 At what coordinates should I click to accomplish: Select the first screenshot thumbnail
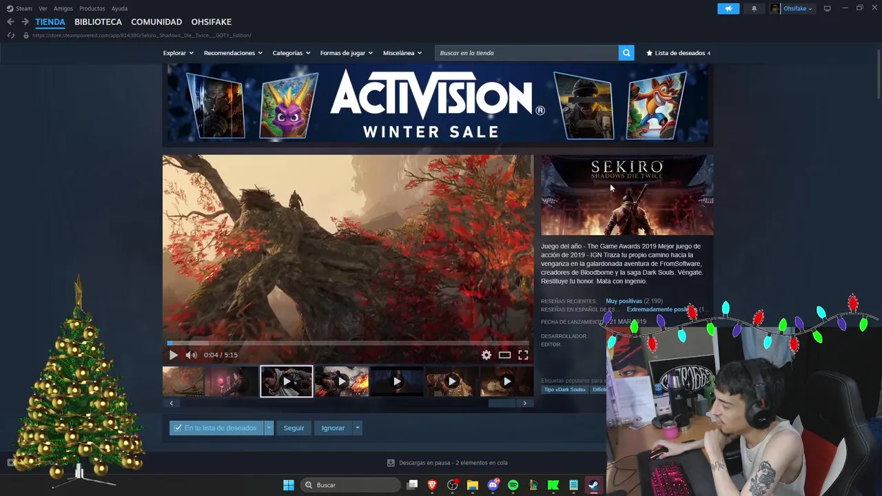pyautogui.click(x=183, y=381)
